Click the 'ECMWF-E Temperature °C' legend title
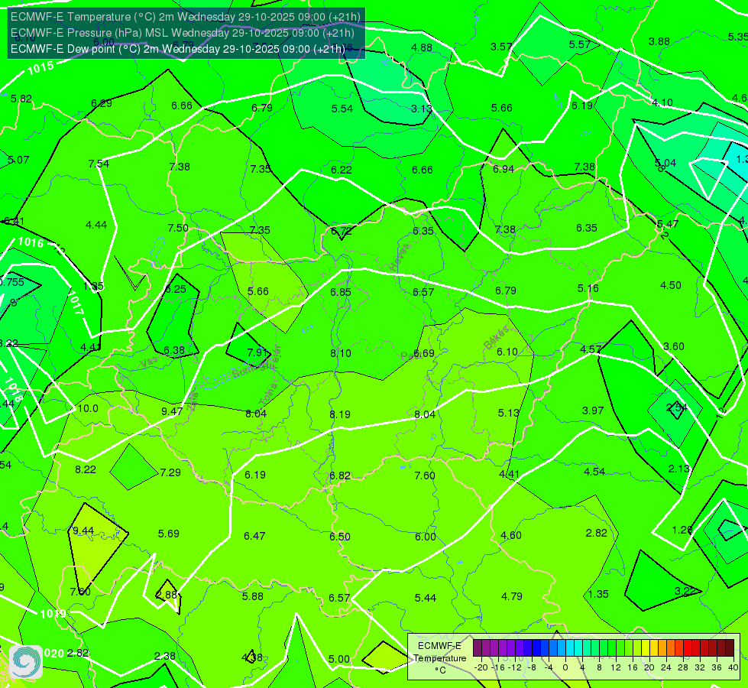 pyautogui.click(x=439, y=658)
